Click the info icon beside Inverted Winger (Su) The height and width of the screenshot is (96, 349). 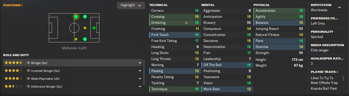pos(28,71)
